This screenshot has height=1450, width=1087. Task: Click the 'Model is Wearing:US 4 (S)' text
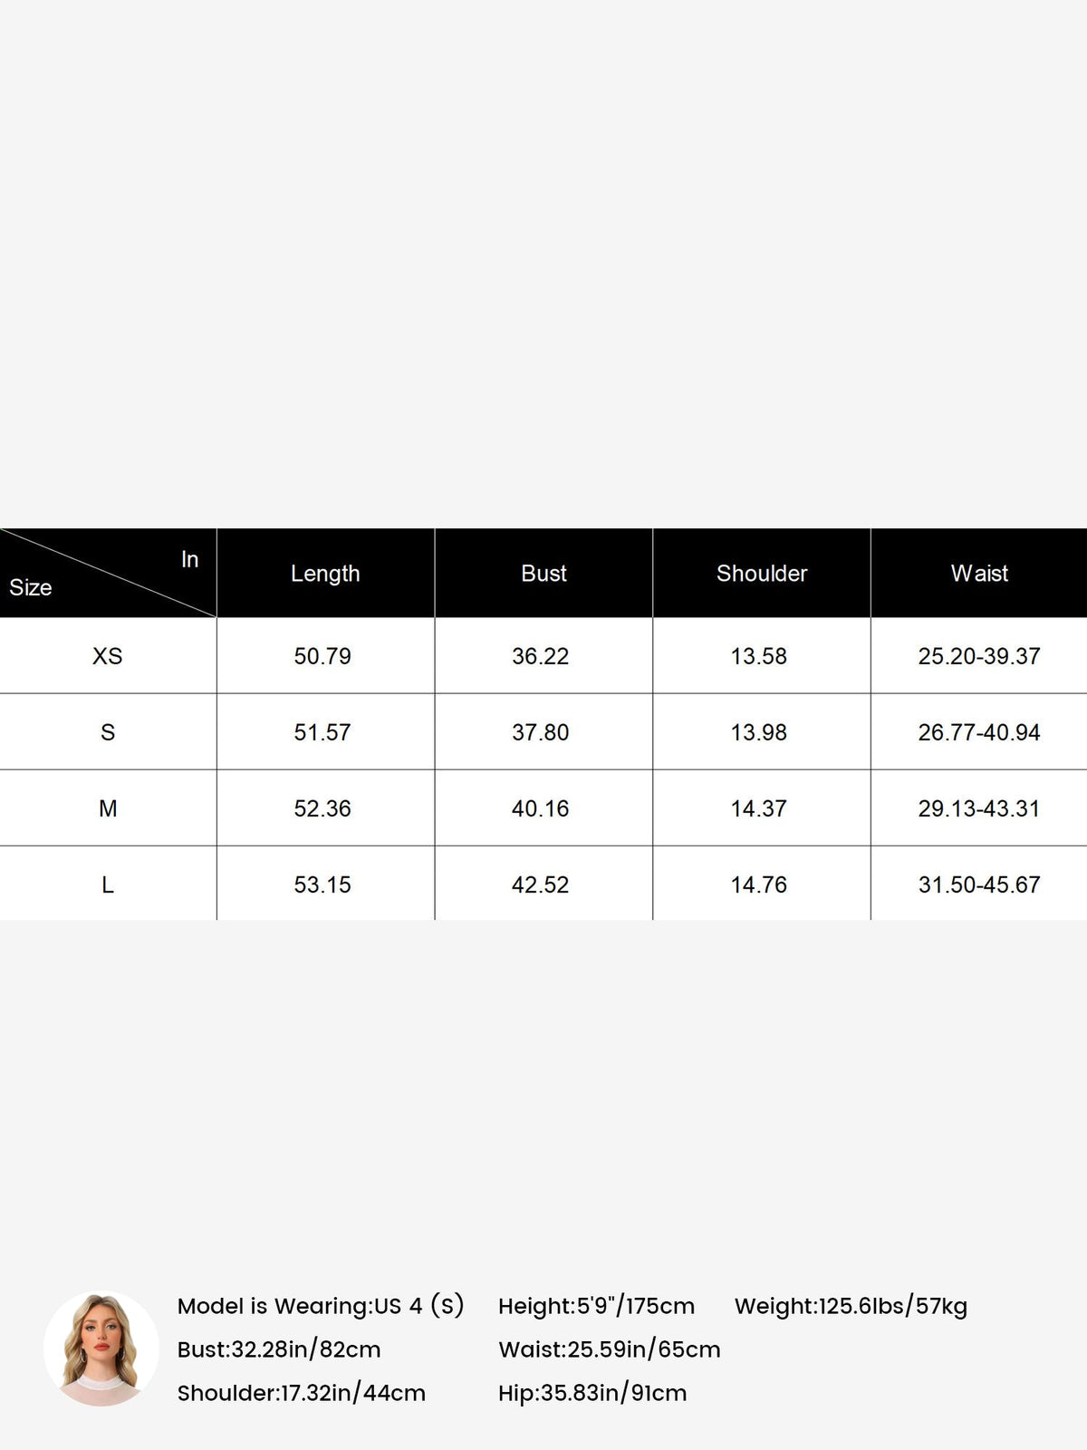(321, 1306)
